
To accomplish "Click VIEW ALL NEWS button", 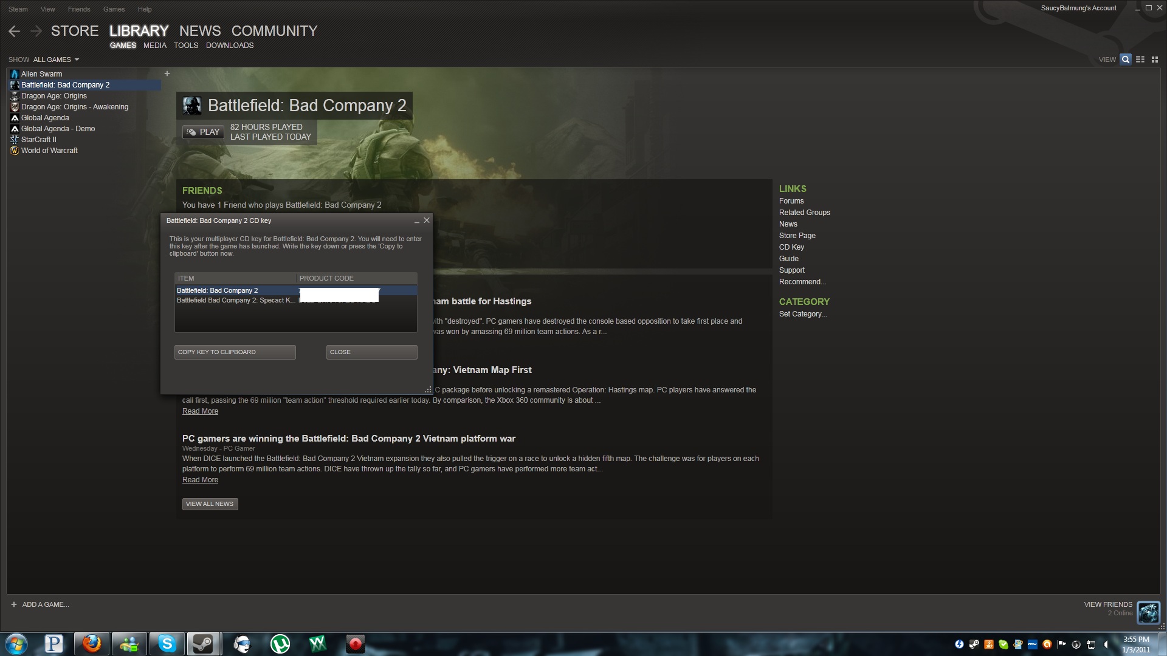I will coord(210,504).
